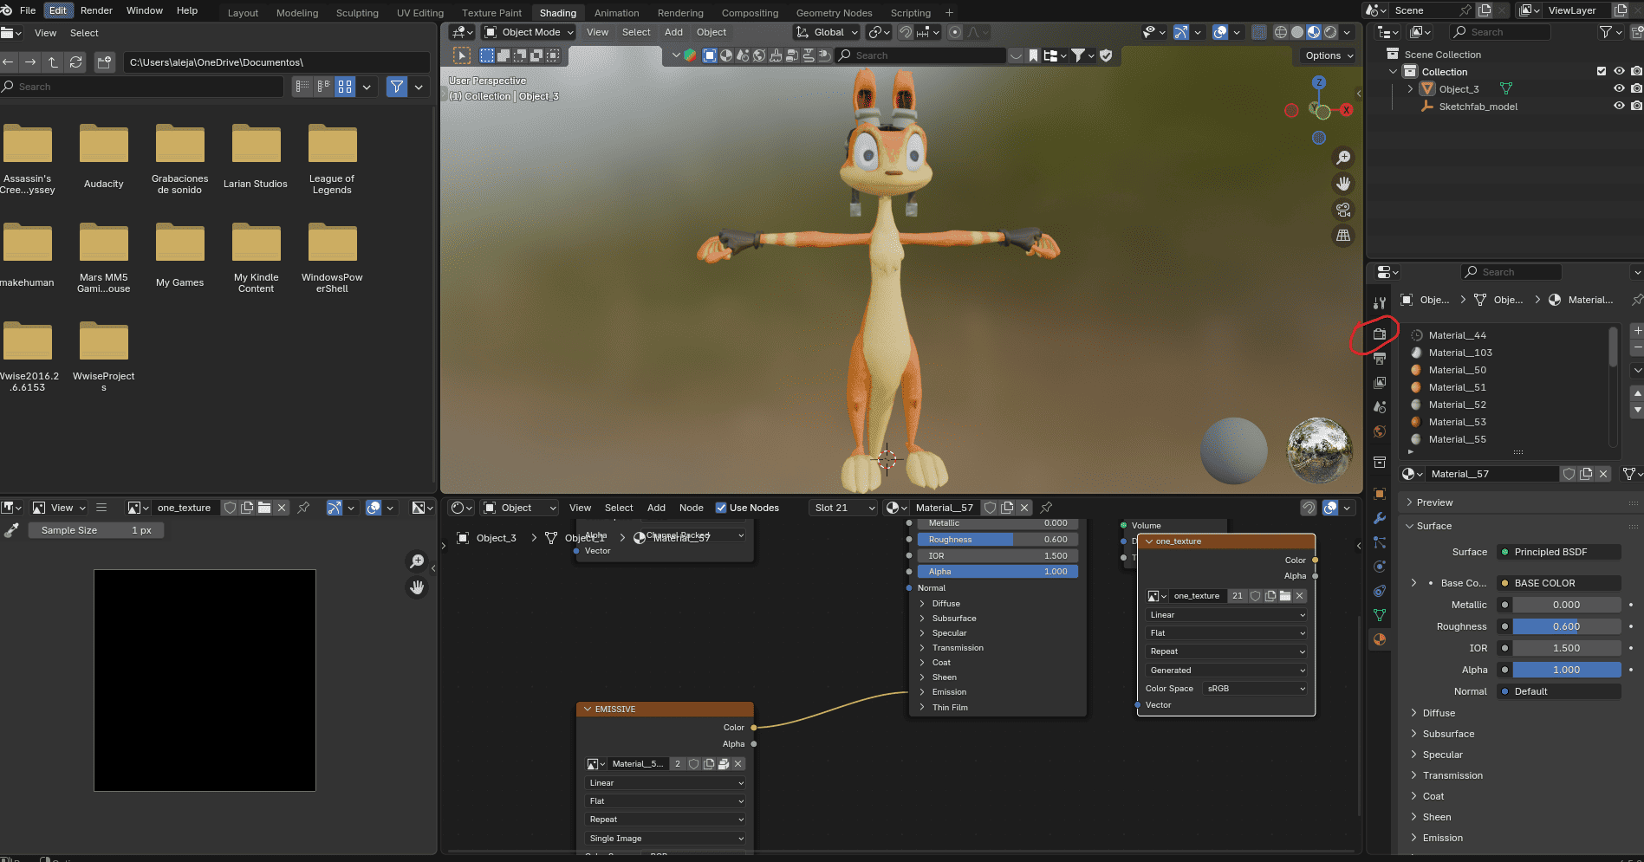The image size is (1644, 862).
Task: Pin the node editor material
Action: coord(1046,508)
